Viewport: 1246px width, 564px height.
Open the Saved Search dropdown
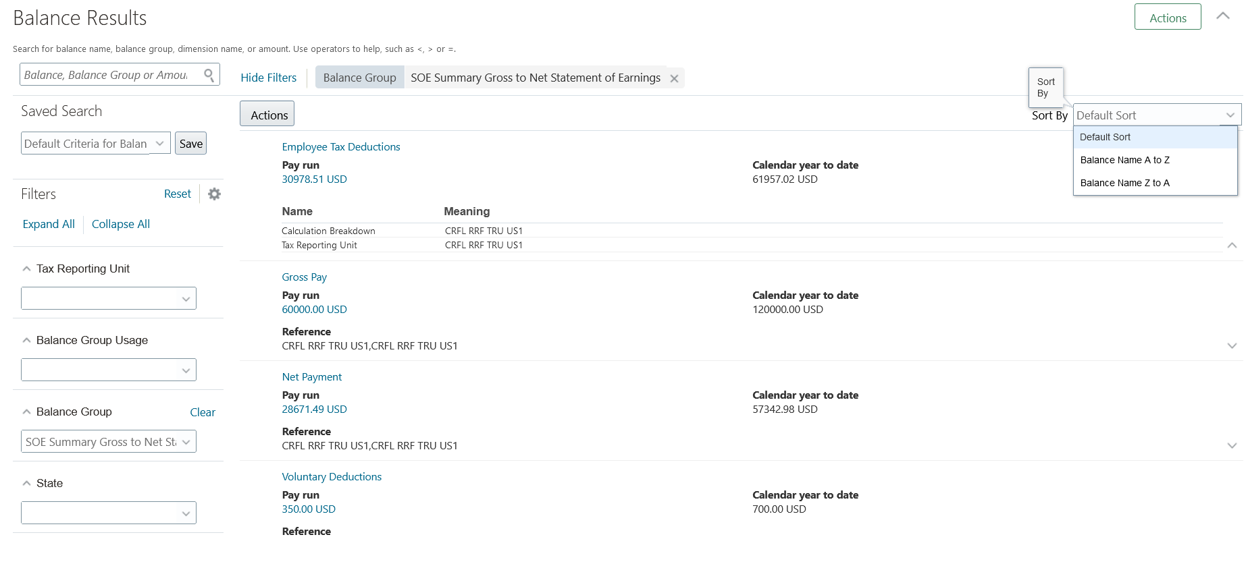(159, 144)
